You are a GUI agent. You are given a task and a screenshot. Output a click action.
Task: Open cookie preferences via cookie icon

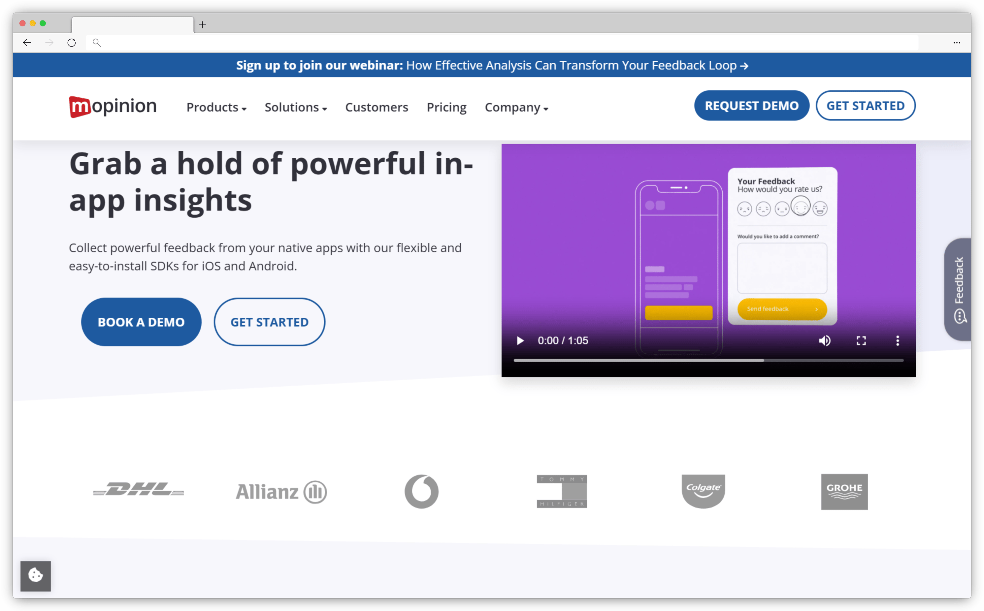click(35, 576)
